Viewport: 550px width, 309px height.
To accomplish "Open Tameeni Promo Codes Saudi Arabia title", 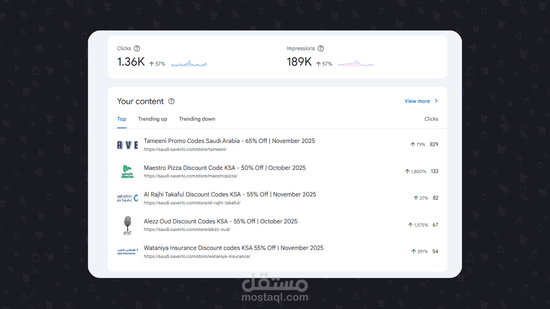I will tap(229, 141).
